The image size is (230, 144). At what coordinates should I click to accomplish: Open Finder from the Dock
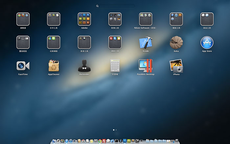54,141
